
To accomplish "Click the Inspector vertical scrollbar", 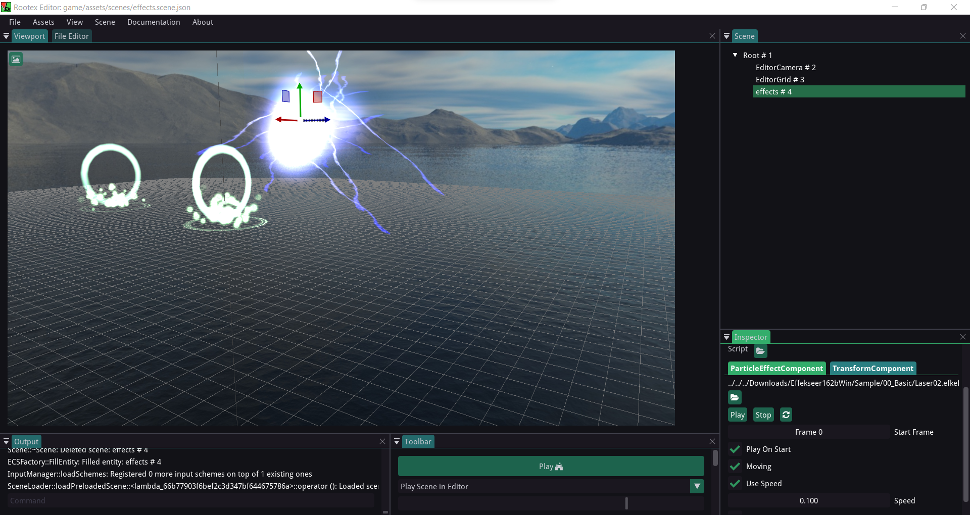I will pyautogui.click(x=965, y=444).
